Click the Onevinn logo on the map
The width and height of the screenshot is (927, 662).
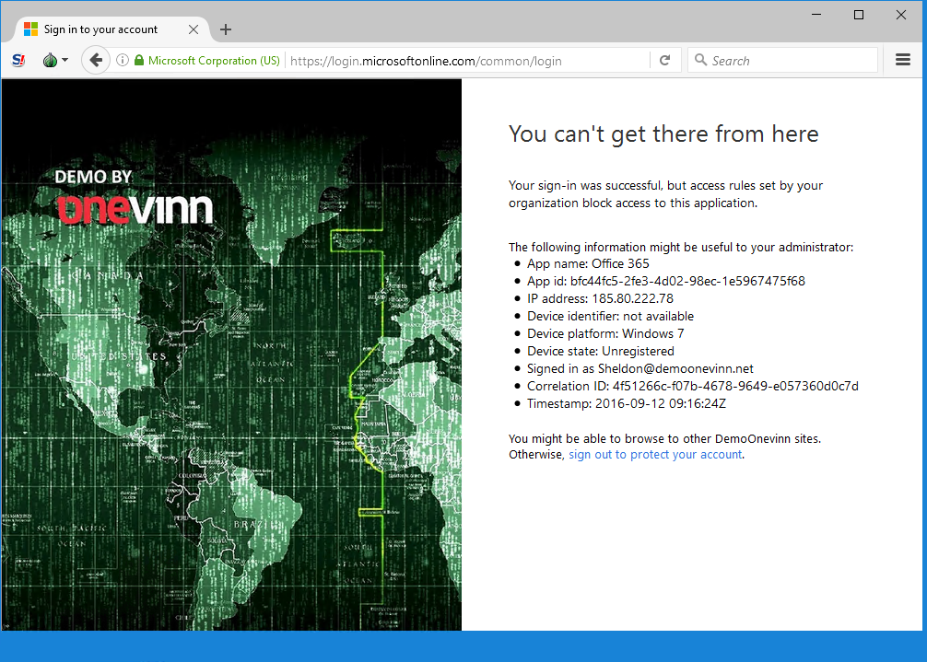(135, 208)
